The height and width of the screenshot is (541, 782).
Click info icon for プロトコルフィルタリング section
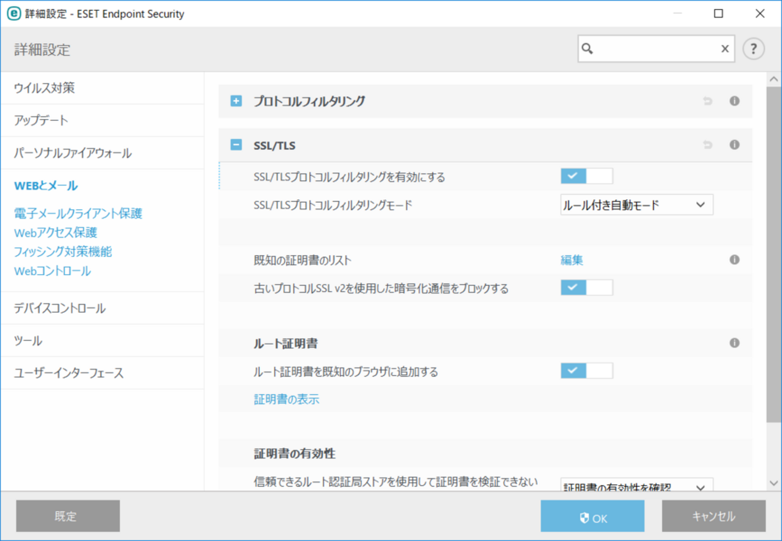click(734, 101)
